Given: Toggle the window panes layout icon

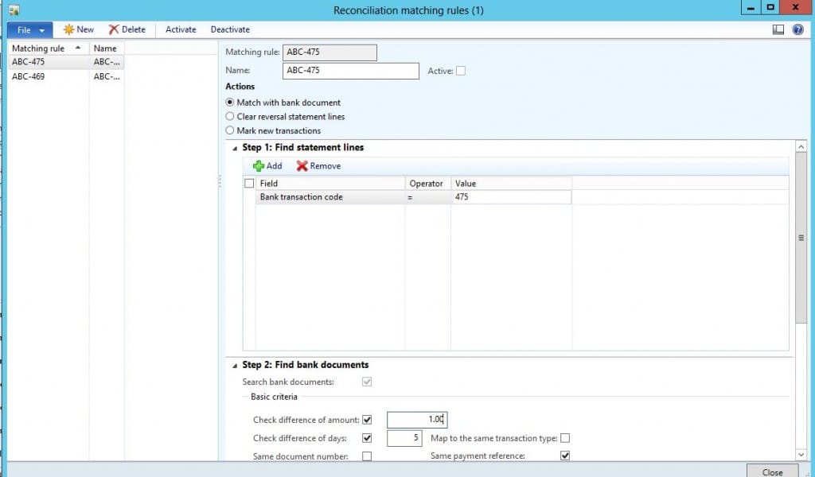Looking at the screenshot, I should click(778, 29).
